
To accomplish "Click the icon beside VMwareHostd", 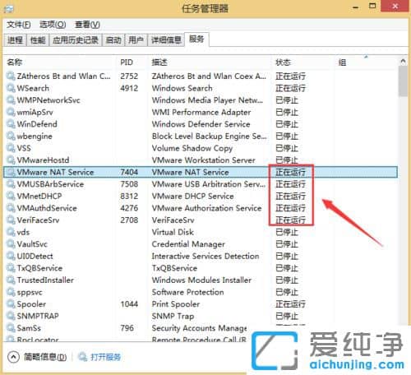I will point(11,160).
